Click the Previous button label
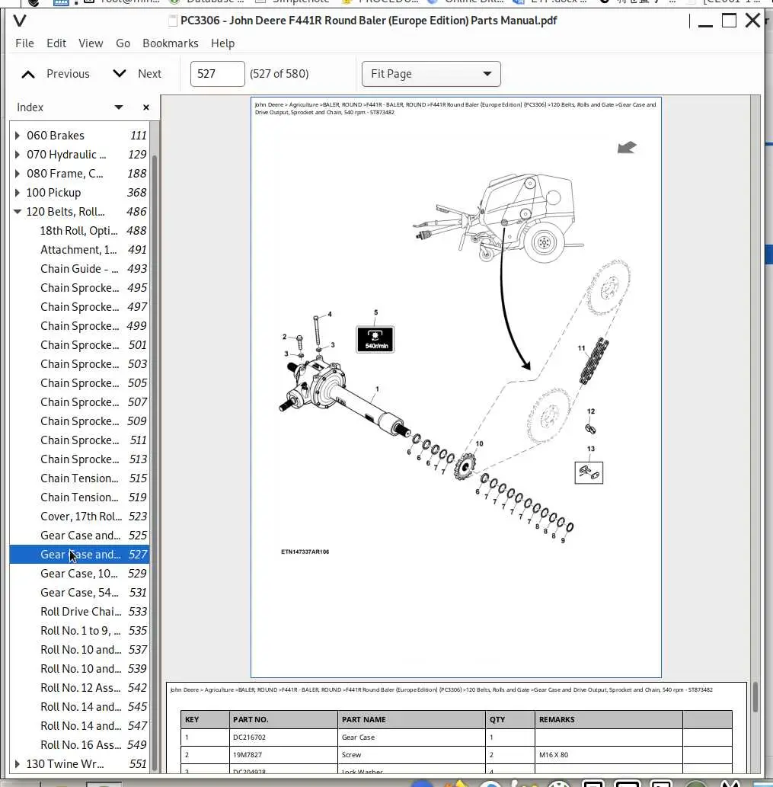This screenshot has width=773, height=787. [69, 74]
